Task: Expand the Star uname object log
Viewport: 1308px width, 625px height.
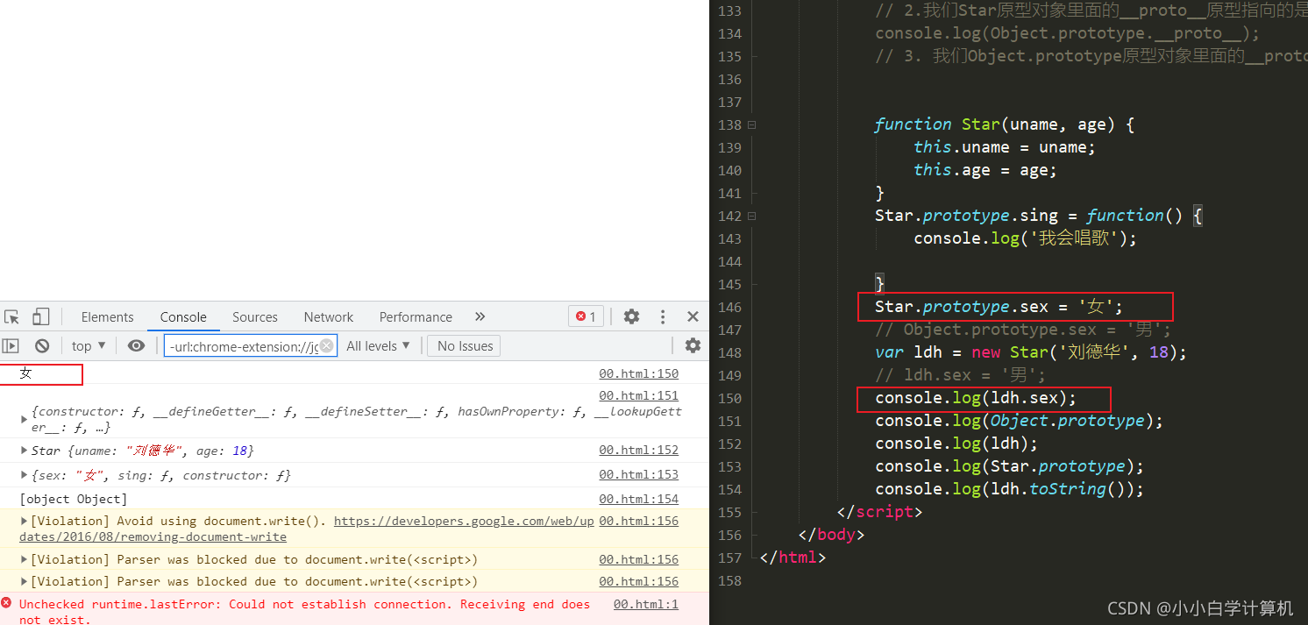Action: (24, 450)
